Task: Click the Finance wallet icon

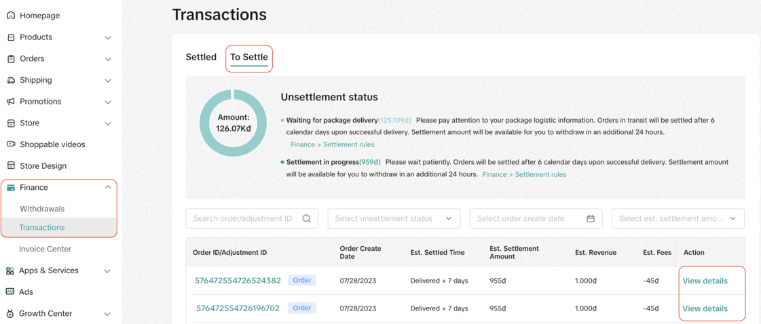Action: pyautogui.click(x=11, y=187)
